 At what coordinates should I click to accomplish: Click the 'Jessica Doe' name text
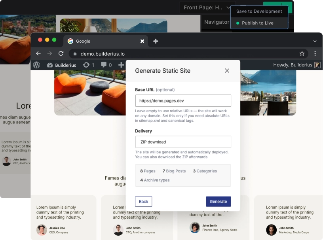(x=57, y=228)
